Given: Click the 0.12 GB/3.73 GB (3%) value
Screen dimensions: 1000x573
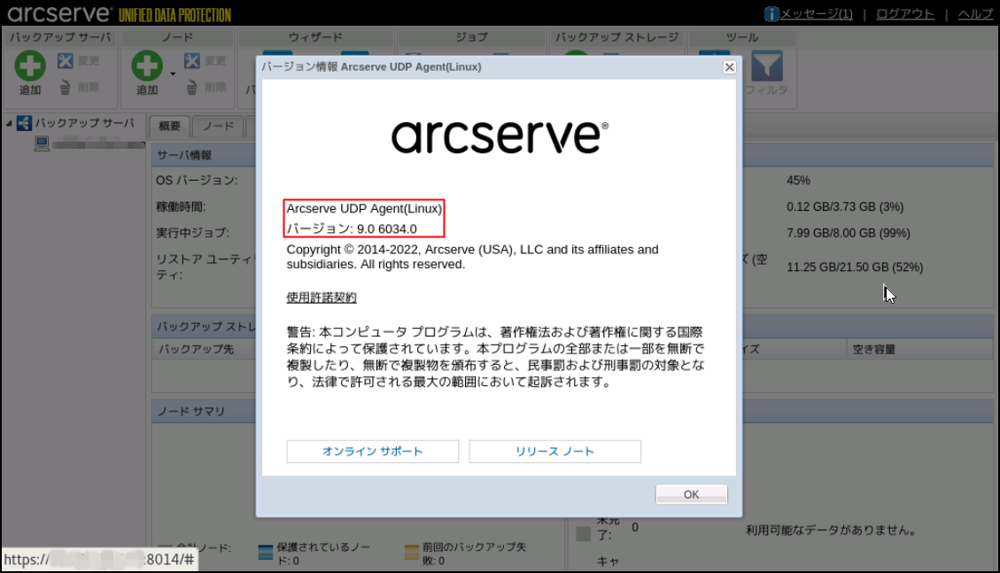Looking at the screenshot, I should pos(845,206).
